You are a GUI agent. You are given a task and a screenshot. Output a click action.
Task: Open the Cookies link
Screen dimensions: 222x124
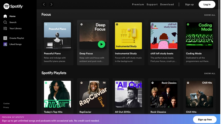(6, 104)
